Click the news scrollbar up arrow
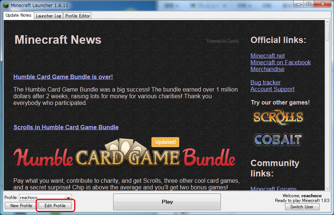This screenshot has height=215, width=334. tap(327, 22)
